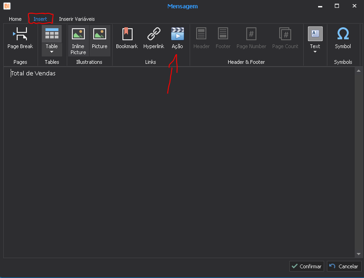Click the Text box icon
Screen dimensions: 364x278
315,34
